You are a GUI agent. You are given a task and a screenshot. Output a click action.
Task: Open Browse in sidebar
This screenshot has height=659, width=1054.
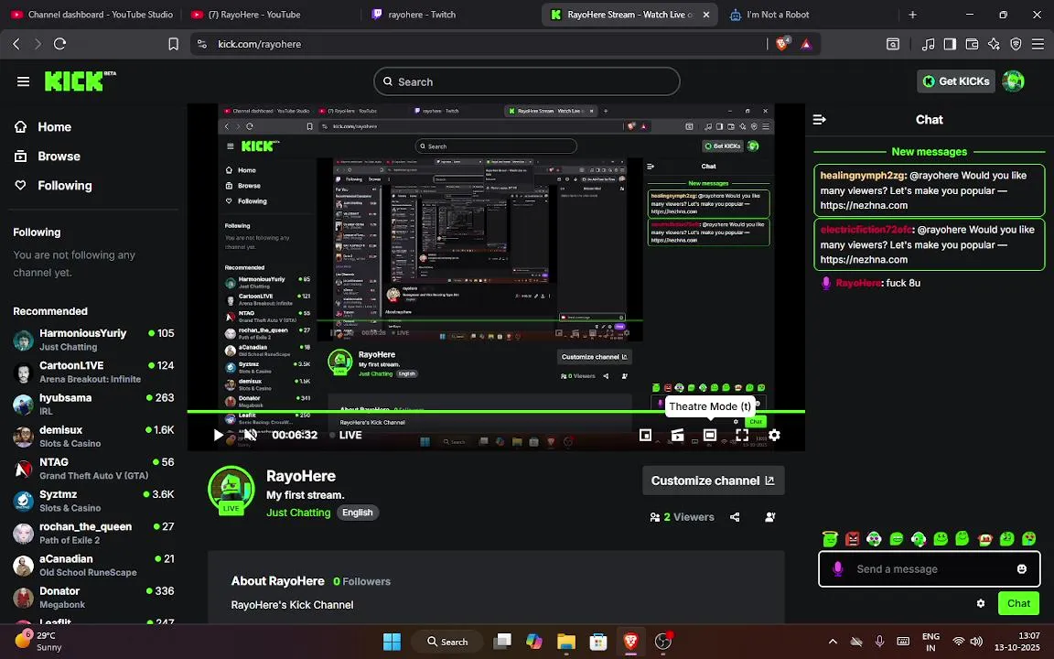tap(48, 156)
